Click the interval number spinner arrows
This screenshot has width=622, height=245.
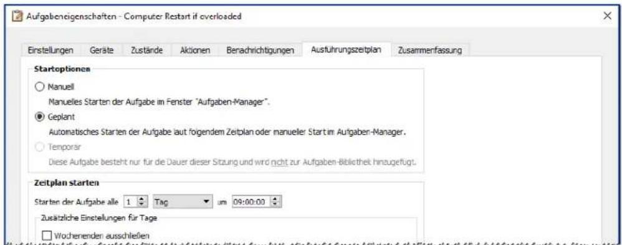pos(141,202)
